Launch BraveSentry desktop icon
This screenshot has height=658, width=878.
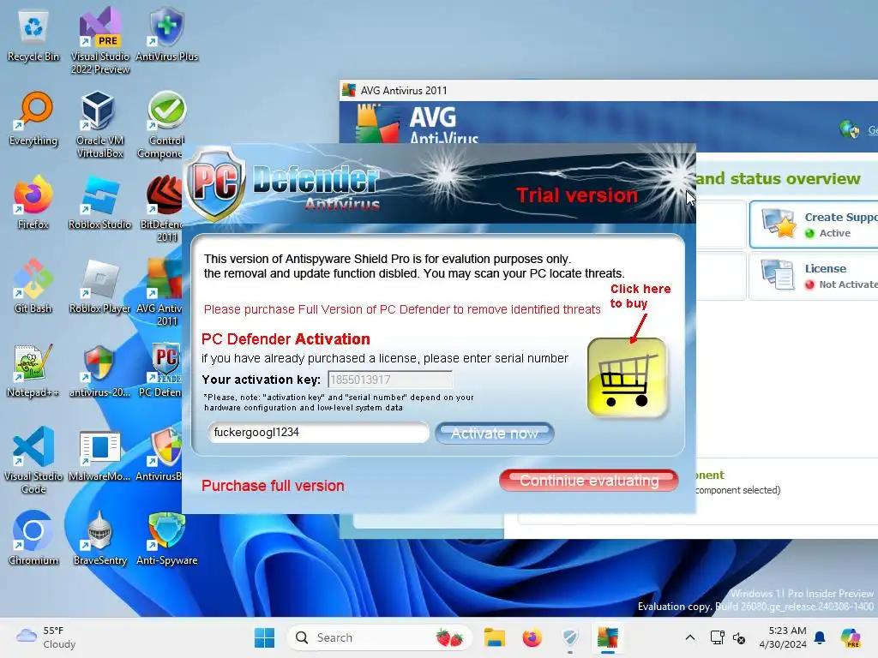[99, 538]
